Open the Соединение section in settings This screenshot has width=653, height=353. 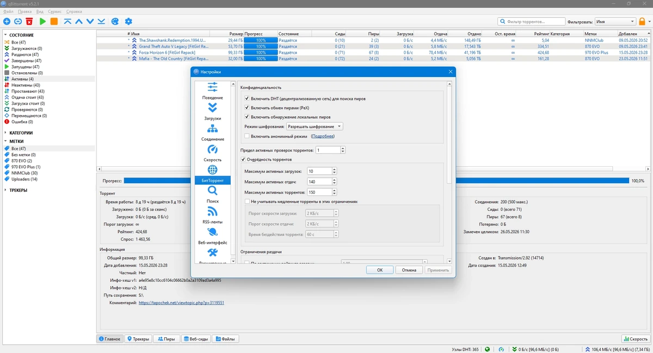point(213,132)
